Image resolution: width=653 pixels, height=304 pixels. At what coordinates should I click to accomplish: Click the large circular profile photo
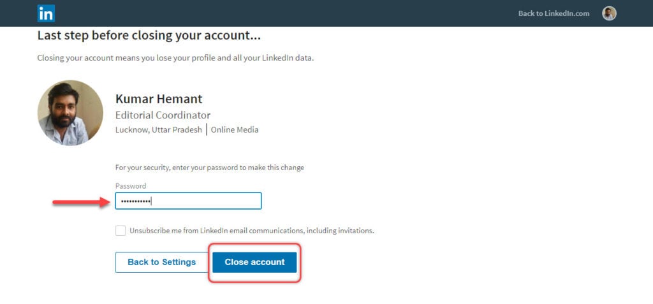(x=70, y=113)
